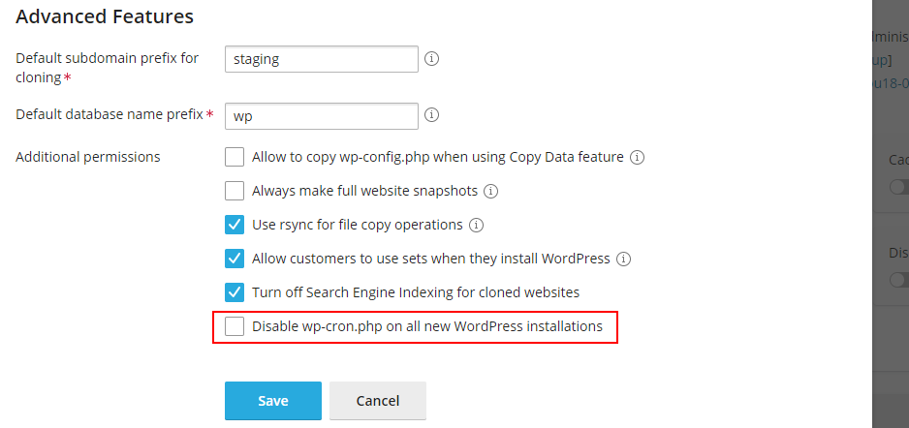Save the Advanced Features settings
The width and height of the screenshot is (909, 428).
(x=273, y=401)
